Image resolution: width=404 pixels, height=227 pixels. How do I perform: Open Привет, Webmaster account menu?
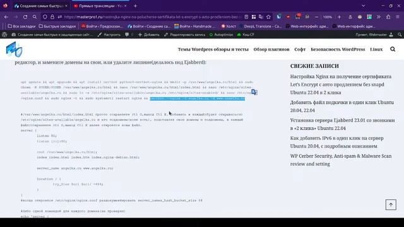374,35
